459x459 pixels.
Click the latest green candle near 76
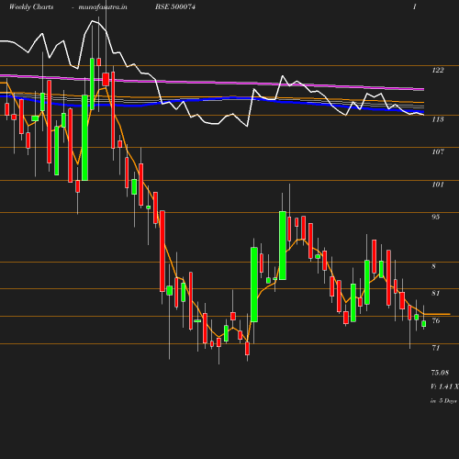tap(424, 324)
